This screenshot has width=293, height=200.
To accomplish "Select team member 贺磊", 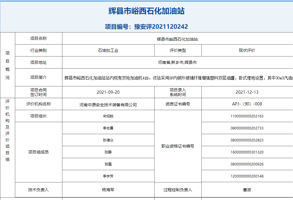I will pos(108,164).
